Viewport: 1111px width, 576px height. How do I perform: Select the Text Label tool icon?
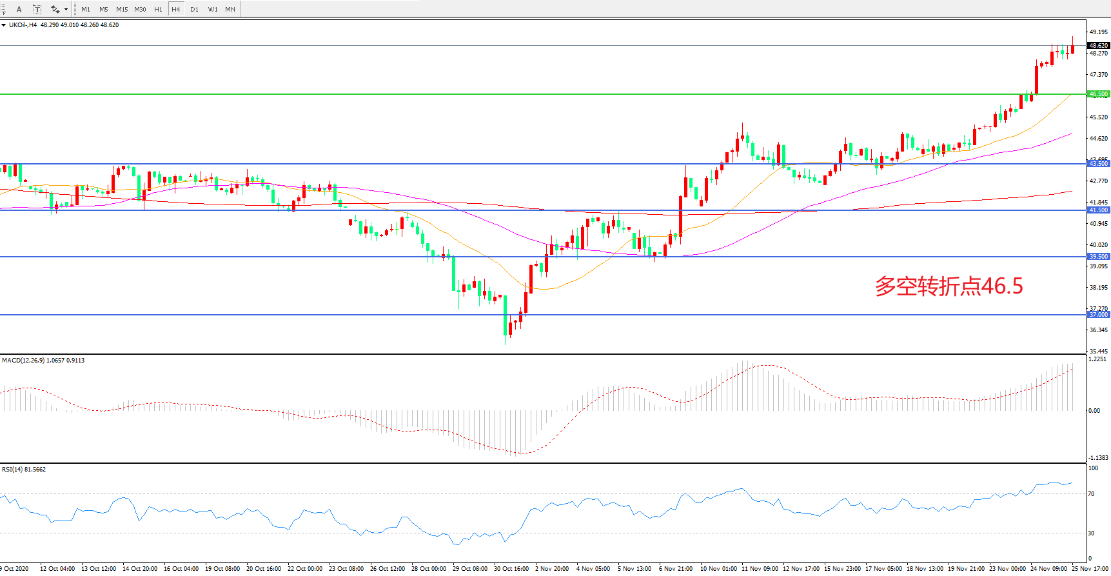(37, 9)
